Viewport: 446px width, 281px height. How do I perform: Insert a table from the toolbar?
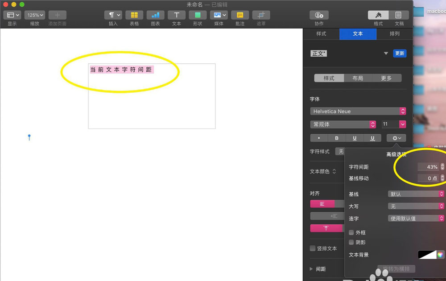[x=134, y=16]
